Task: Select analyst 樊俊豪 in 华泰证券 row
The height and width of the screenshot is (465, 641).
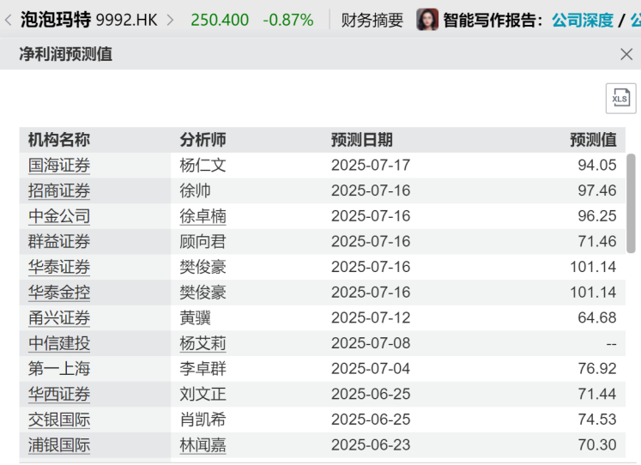Action: click(x=203, y=267)
